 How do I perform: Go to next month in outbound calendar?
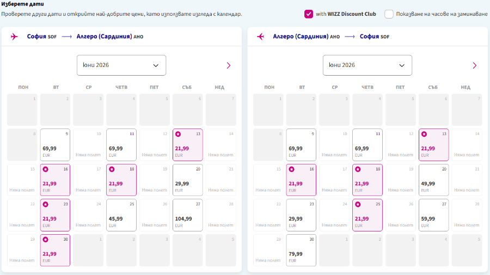point(229,65)
